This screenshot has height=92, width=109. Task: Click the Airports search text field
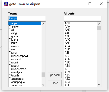click(x=83, y=18)
